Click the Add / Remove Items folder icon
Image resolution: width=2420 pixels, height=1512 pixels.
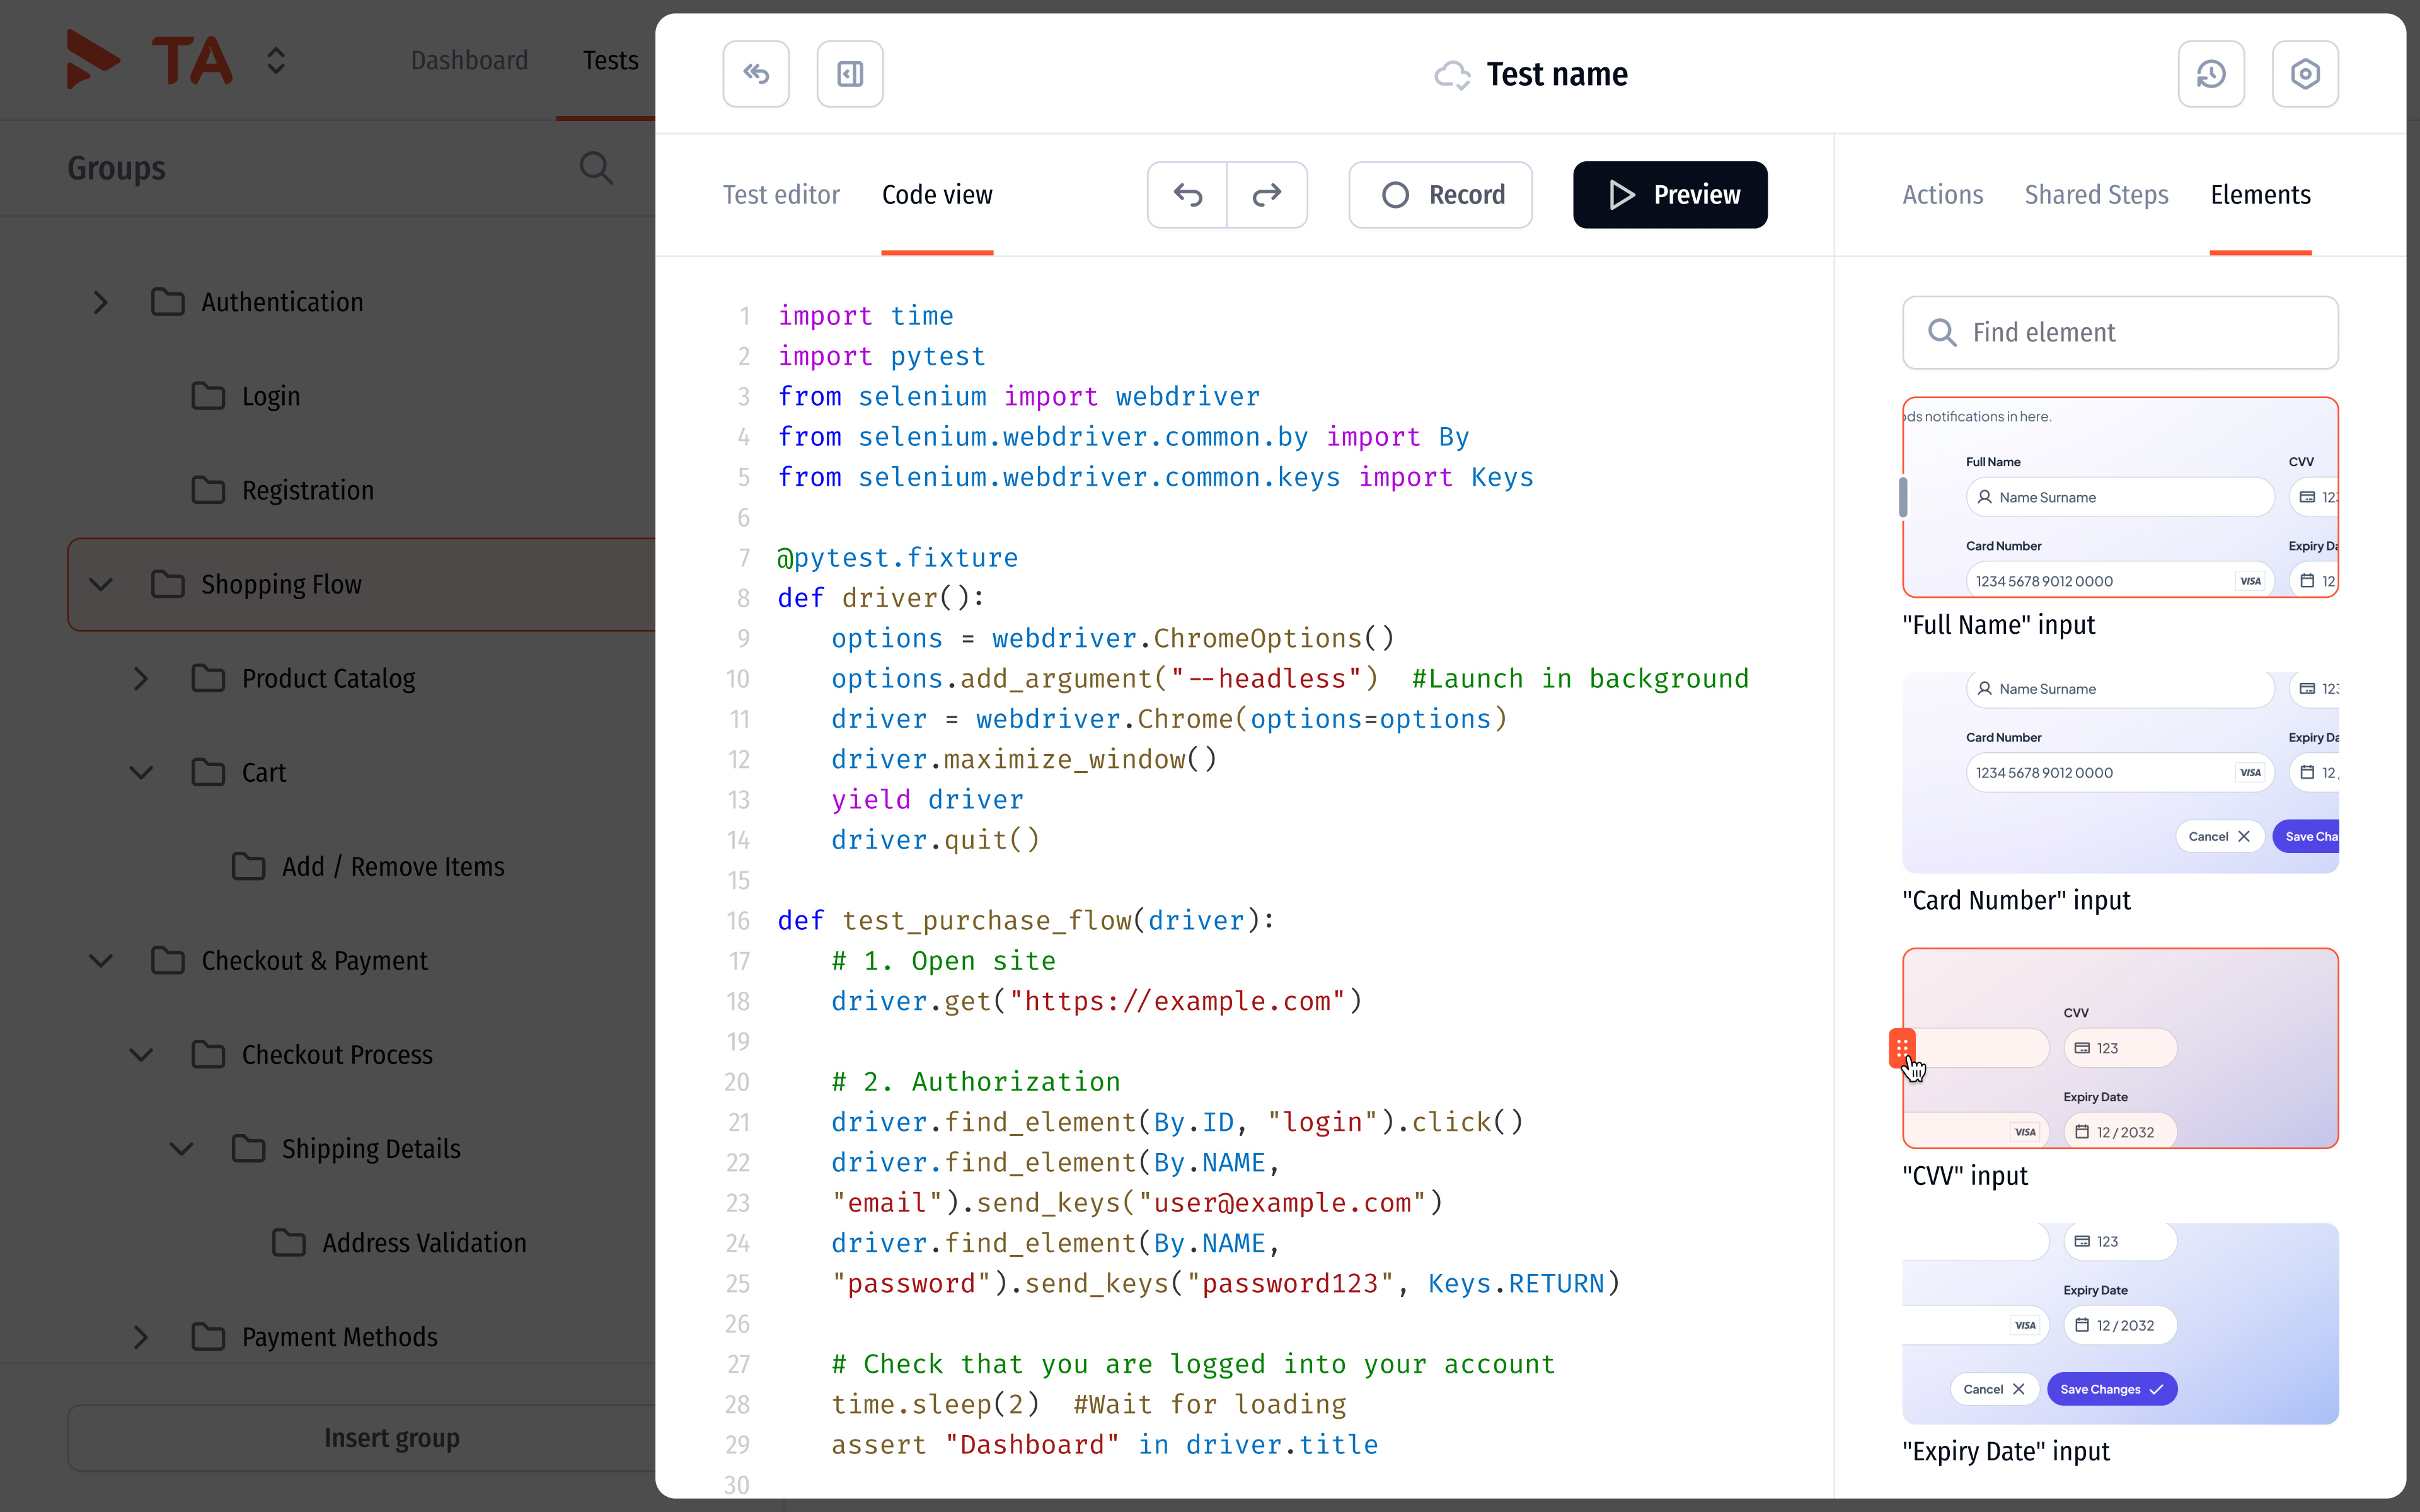tap(248, 866)
